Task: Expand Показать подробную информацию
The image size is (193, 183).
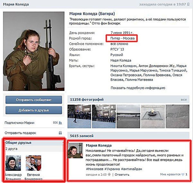Action: coord(138,88)
